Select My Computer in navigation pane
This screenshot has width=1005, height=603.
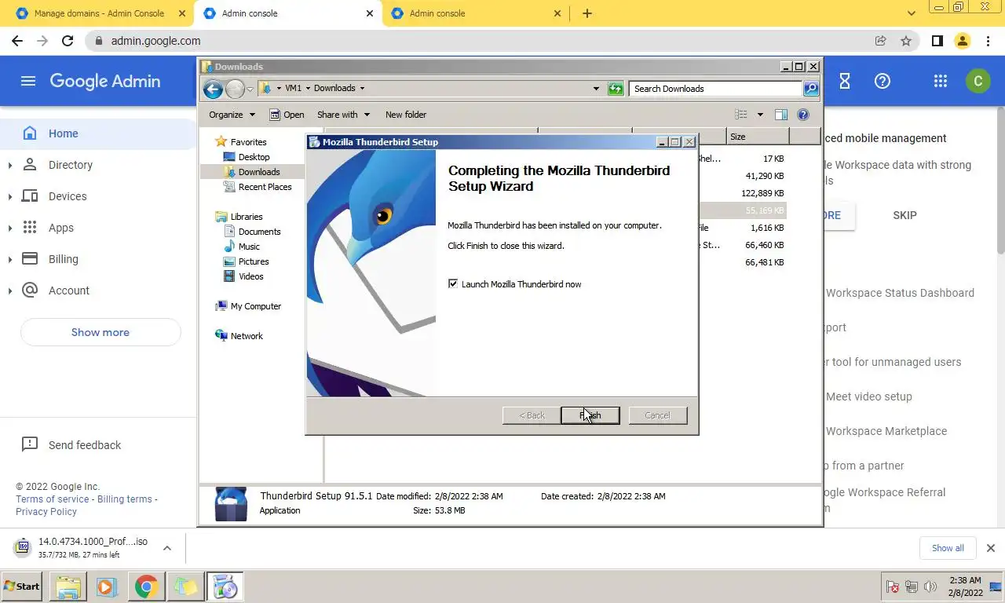255,306
